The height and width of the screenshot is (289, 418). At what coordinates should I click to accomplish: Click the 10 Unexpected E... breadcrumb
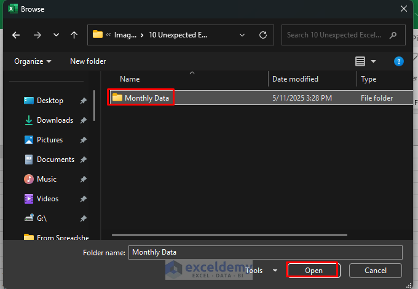tap(178, 35)
